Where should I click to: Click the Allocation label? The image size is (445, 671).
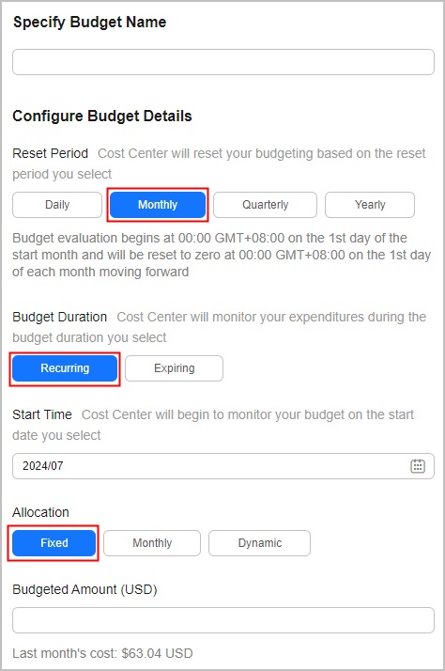40,512
